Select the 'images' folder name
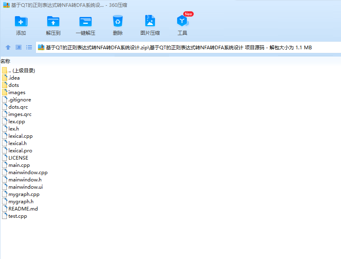Viewport: 341px width, 259px height. [x=17, y=93]
